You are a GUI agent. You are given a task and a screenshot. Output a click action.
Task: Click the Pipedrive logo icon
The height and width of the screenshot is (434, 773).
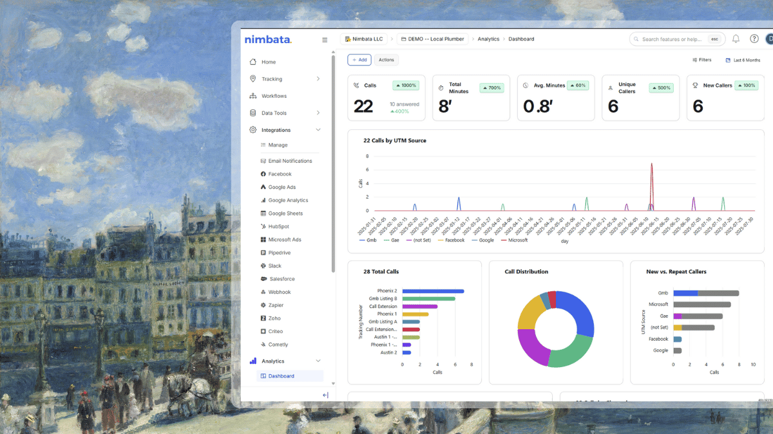(263, 253)
